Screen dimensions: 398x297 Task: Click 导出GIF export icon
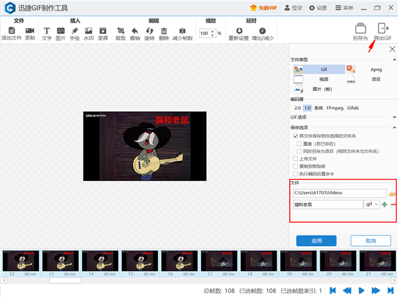383,28
